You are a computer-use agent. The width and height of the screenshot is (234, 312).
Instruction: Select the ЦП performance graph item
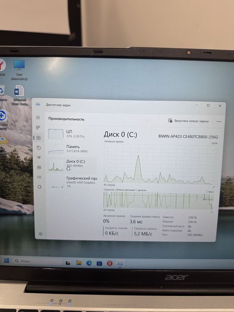pos(72,134)
